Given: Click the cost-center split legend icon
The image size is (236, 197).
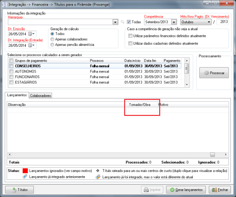Looking at the screenshot, I should click(98, 171).
